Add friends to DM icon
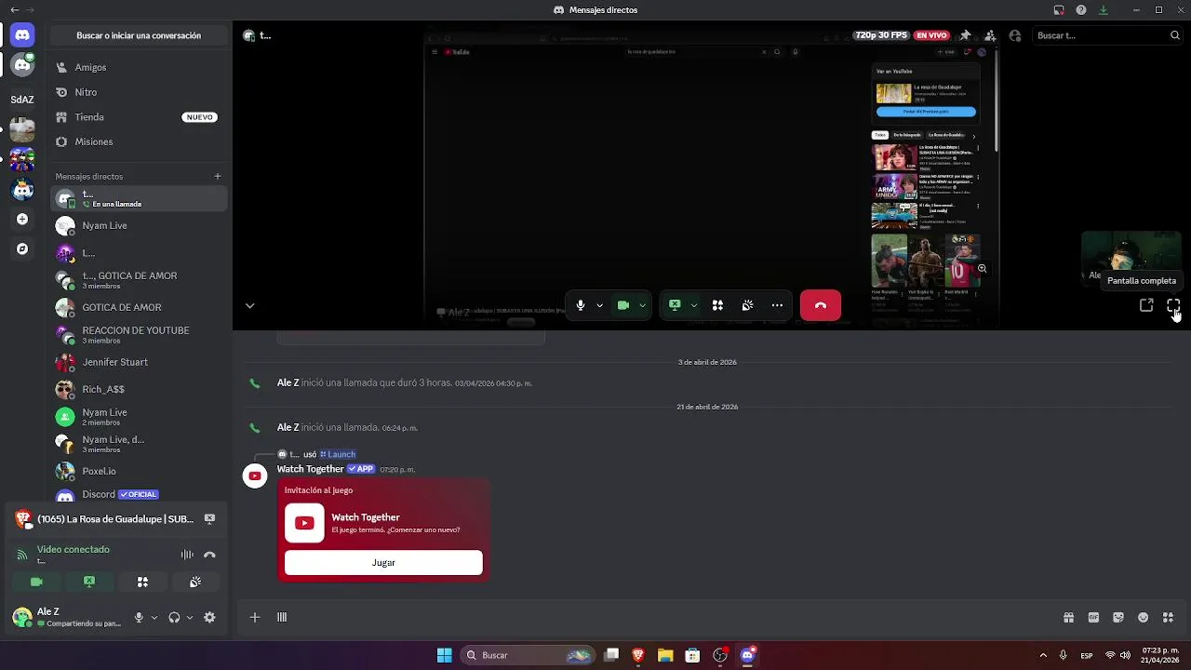1191x670 pixels. click(990, 35)
